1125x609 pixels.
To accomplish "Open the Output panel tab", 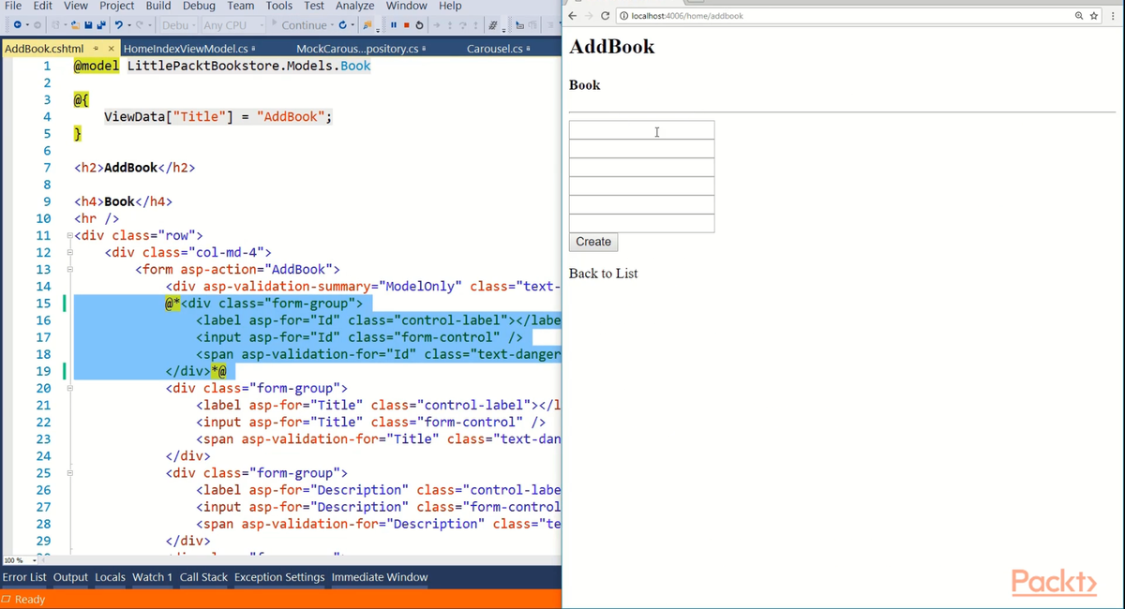I will point(70,577).
